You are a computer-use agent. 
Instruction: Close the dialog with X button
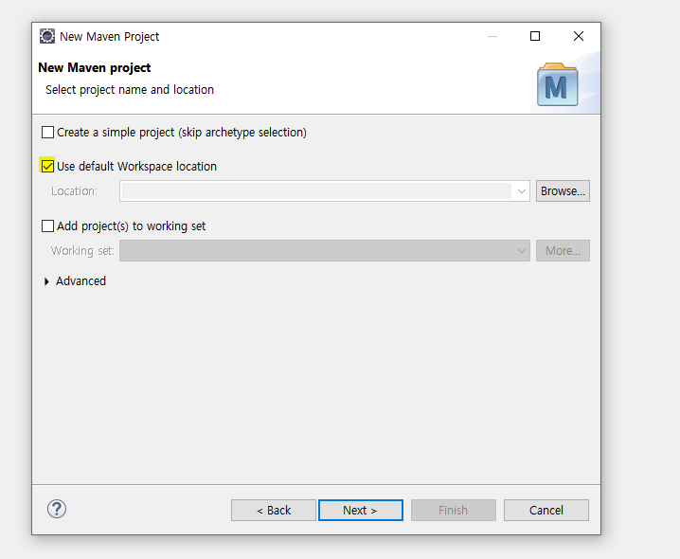pyautogui.click(x=579, y=36)
